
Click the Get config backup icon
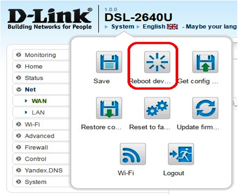pos(205,62)
